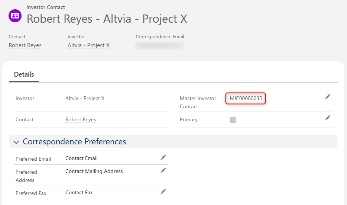Click the Contact Fax value
347x205 pixels.
point(79,193)
